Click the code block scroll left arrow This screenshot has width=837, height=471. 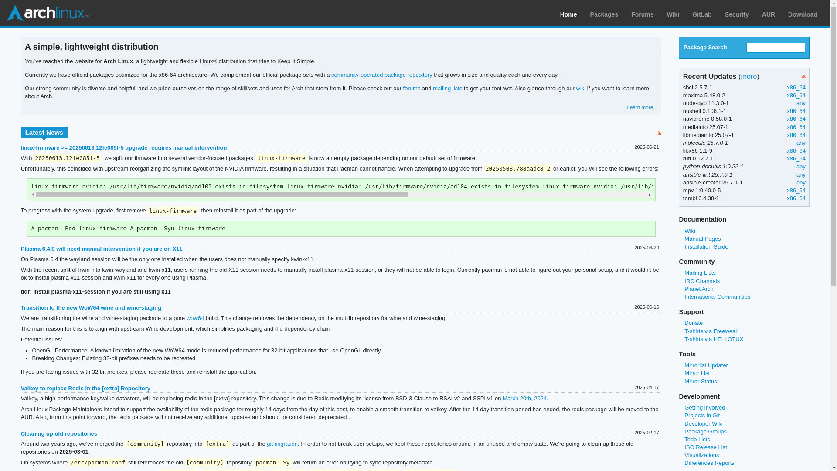pos(33,195)
